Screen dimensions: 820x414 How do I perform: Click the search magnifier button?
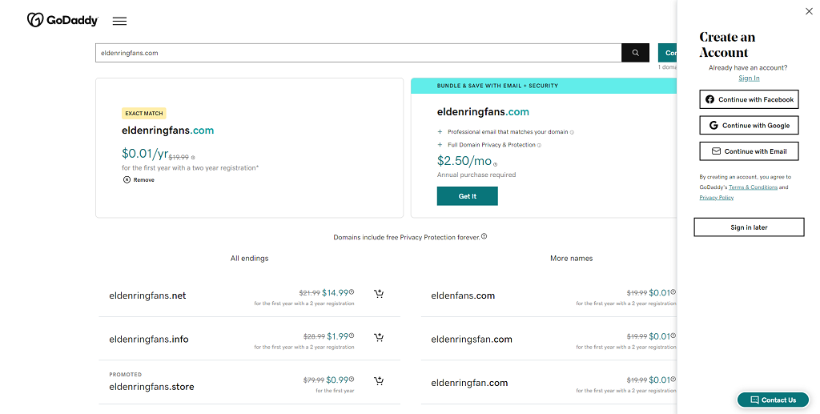(x=635, y=53)
